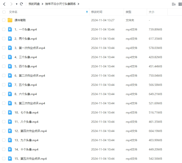Click modified time 2024-11-04 13:27
This screenshot has height=163, width=182.
click(103, 20)
